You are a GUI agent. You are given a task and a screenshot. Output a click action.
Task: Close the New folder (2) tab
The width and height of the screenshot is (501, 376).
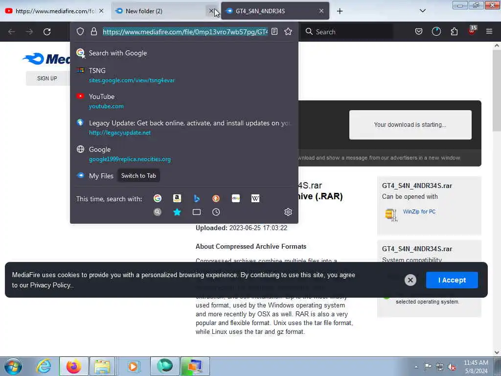click(211, 11)
